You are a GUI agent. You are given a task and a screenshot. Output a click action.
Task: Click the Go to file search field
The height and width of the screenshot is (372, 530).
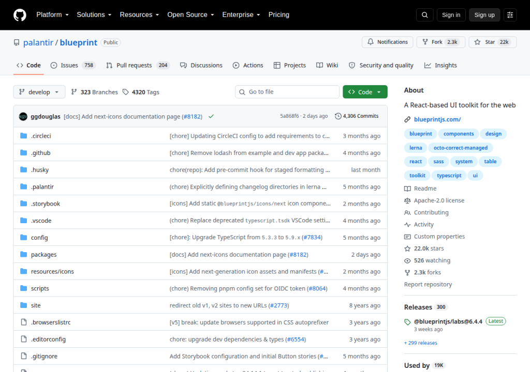coord(287,92)
